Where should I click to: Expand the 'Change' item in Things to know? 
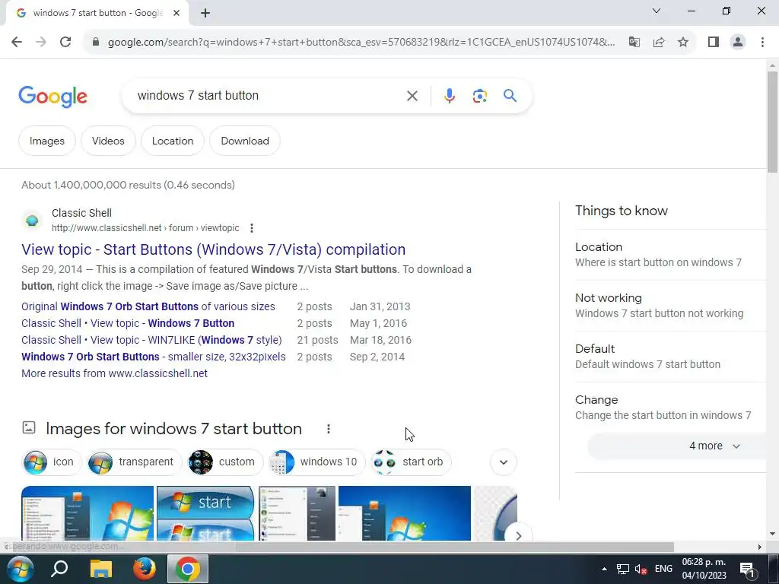pyautogui.click(x=670, y=408)
